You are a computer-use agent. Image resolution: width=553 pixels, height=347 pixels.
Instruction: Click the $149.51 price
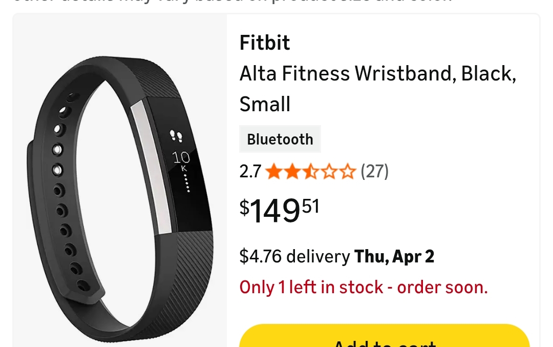280,211
